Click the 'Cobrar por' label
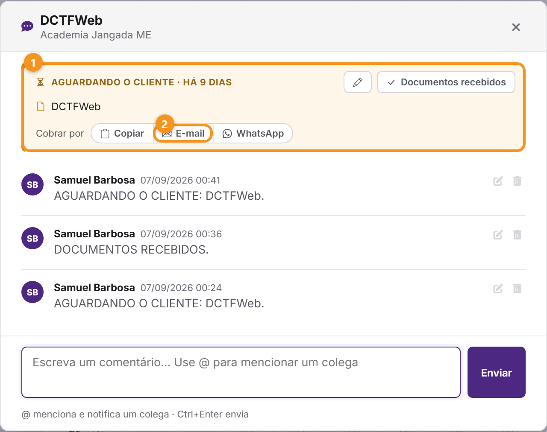The width and height of the screenshot is (547, 432). [x=60, y=134]
